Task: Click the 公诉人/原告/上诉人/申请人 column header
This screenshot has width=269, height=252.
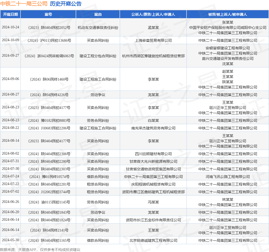Action: (153, 14)
